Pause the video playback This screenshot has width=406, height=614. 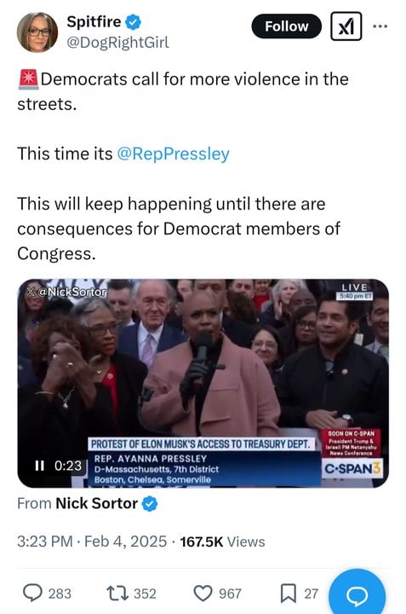click(x=39, y=466)
